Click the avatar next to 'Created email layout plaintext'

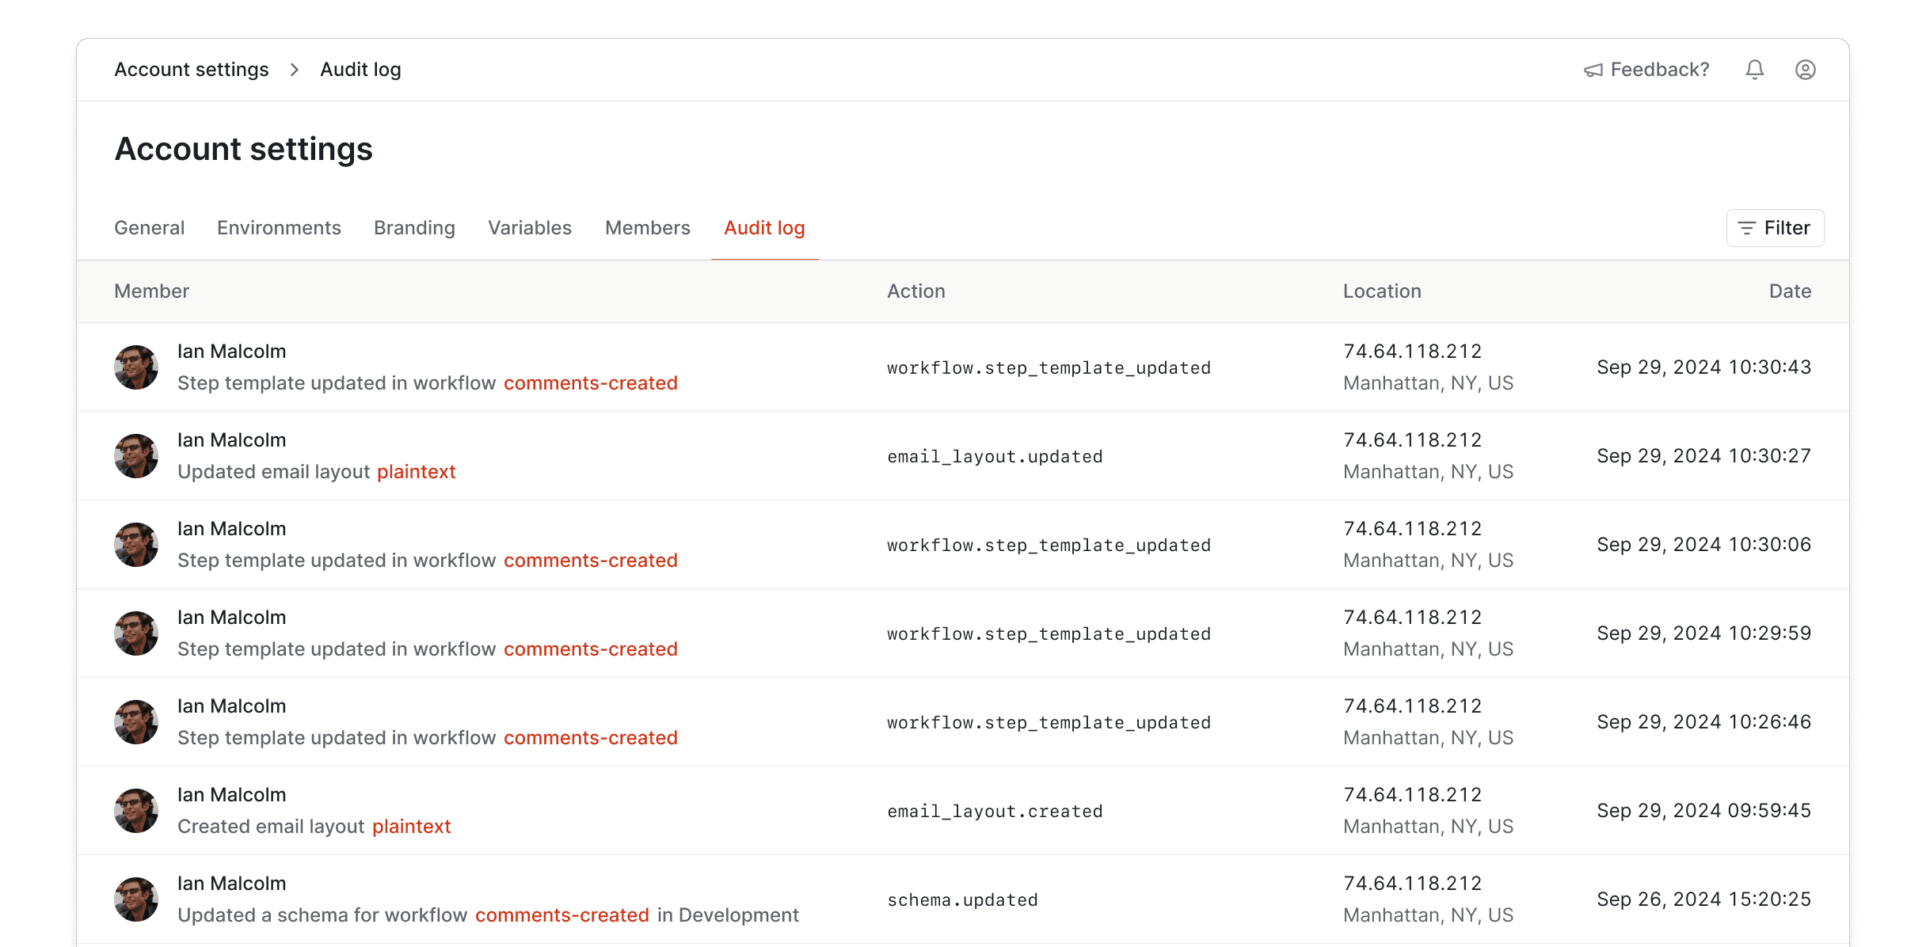coord(136,810)
